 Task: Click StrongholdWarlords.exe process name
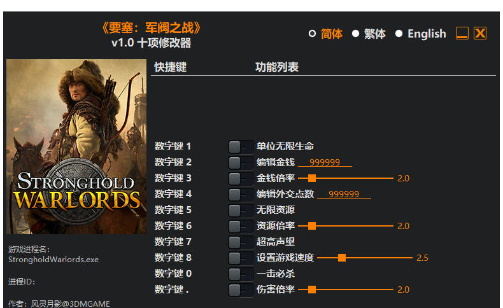(x=53, y=259)
